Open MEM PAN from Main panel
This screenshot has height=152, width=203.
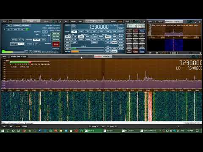[56, 49]
